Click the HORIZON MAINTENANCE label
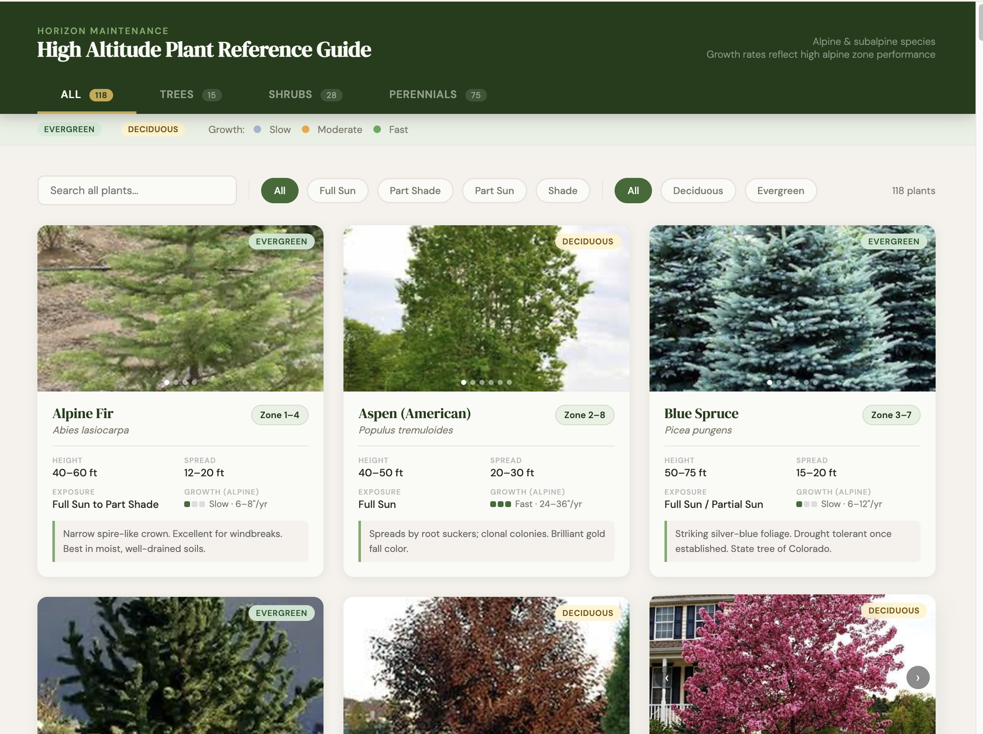983x734 pixels. [103, 31]
